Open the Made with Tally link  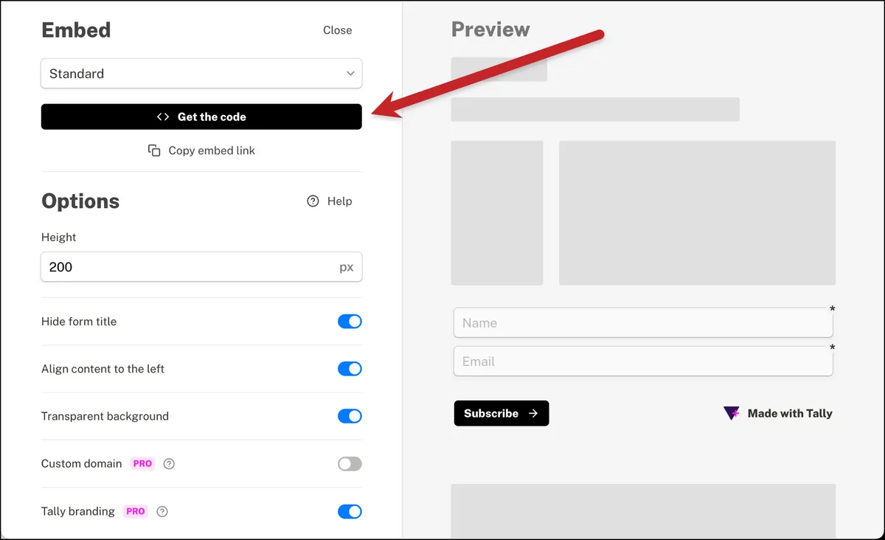[x=778, y=413]
